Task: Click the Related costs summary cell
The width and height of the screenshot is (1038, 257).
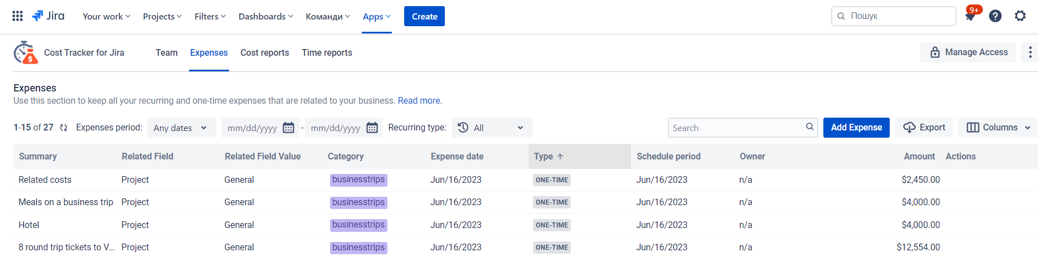Action: [45, 180]
